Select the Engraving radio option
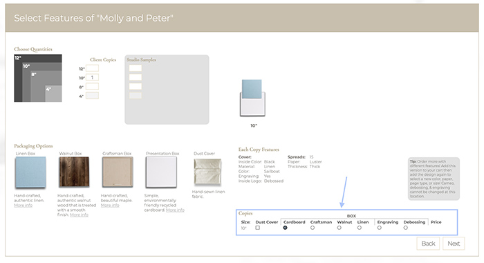The width and height of the screenshot is (484, 263). click(380, 228)
